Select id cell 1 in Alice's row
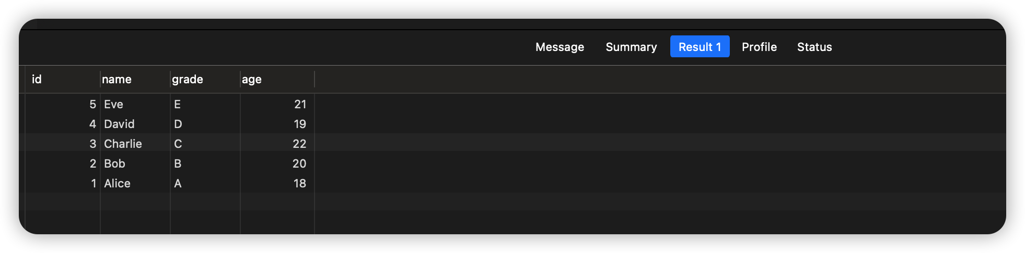 click(94, 183)
